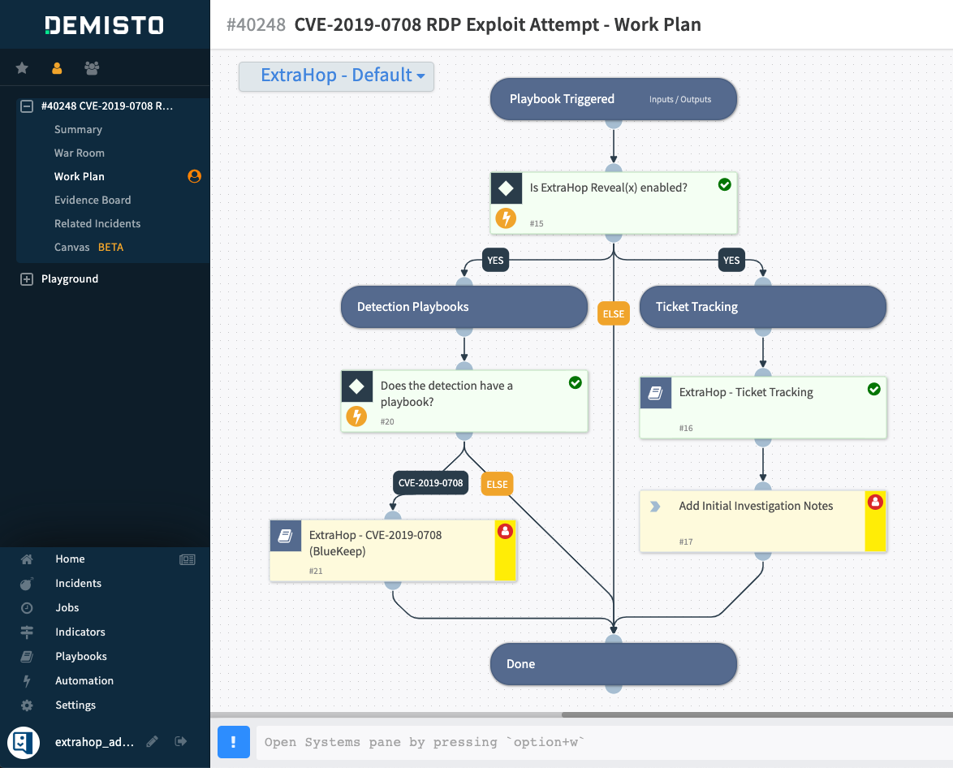Image resolution: width=953 pixels, height=768 pixels.
Task: Click the red user icon on task #17
Action: click(875, 503)
